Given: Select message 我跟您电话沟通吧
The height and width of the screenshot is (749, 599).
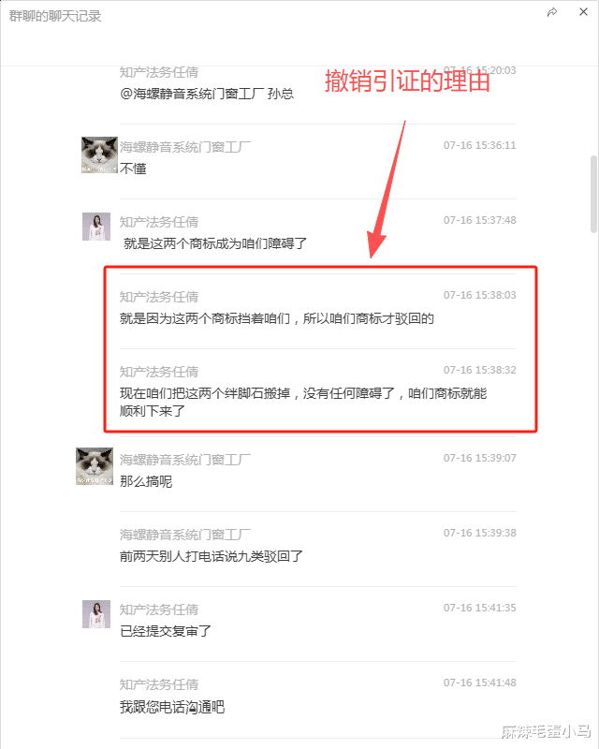Looking at the screenshot, I should [172, 707].
